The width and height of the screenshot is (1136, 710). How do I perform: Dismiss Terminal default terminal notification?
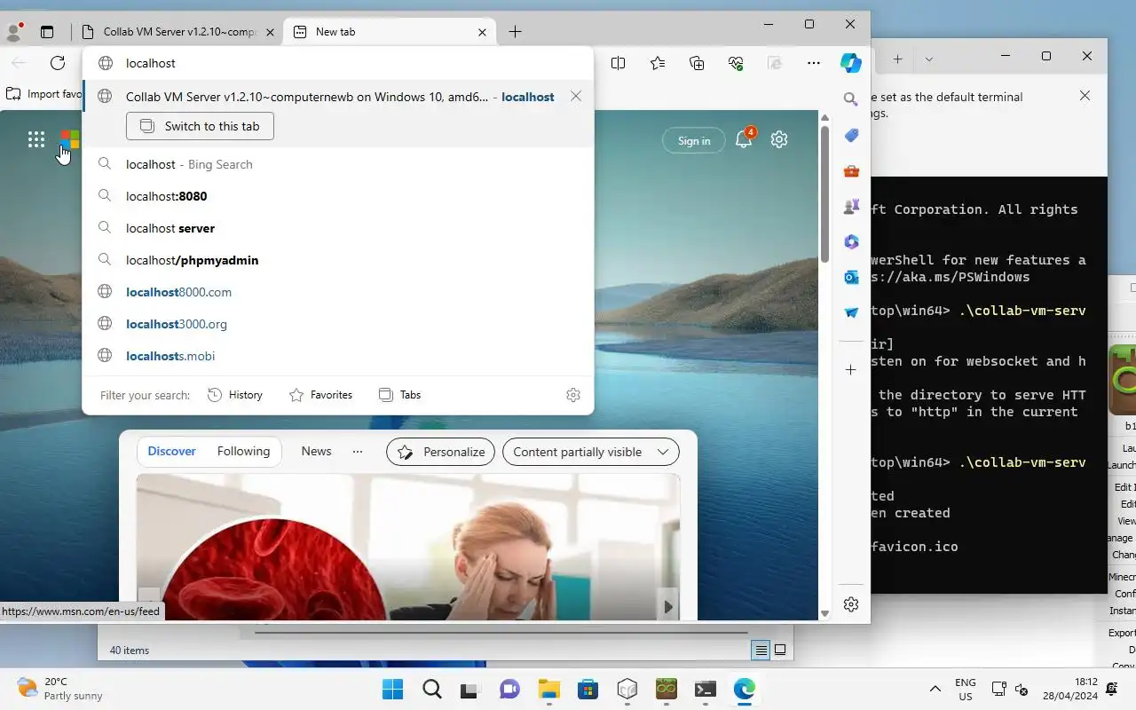(1085, 95)
